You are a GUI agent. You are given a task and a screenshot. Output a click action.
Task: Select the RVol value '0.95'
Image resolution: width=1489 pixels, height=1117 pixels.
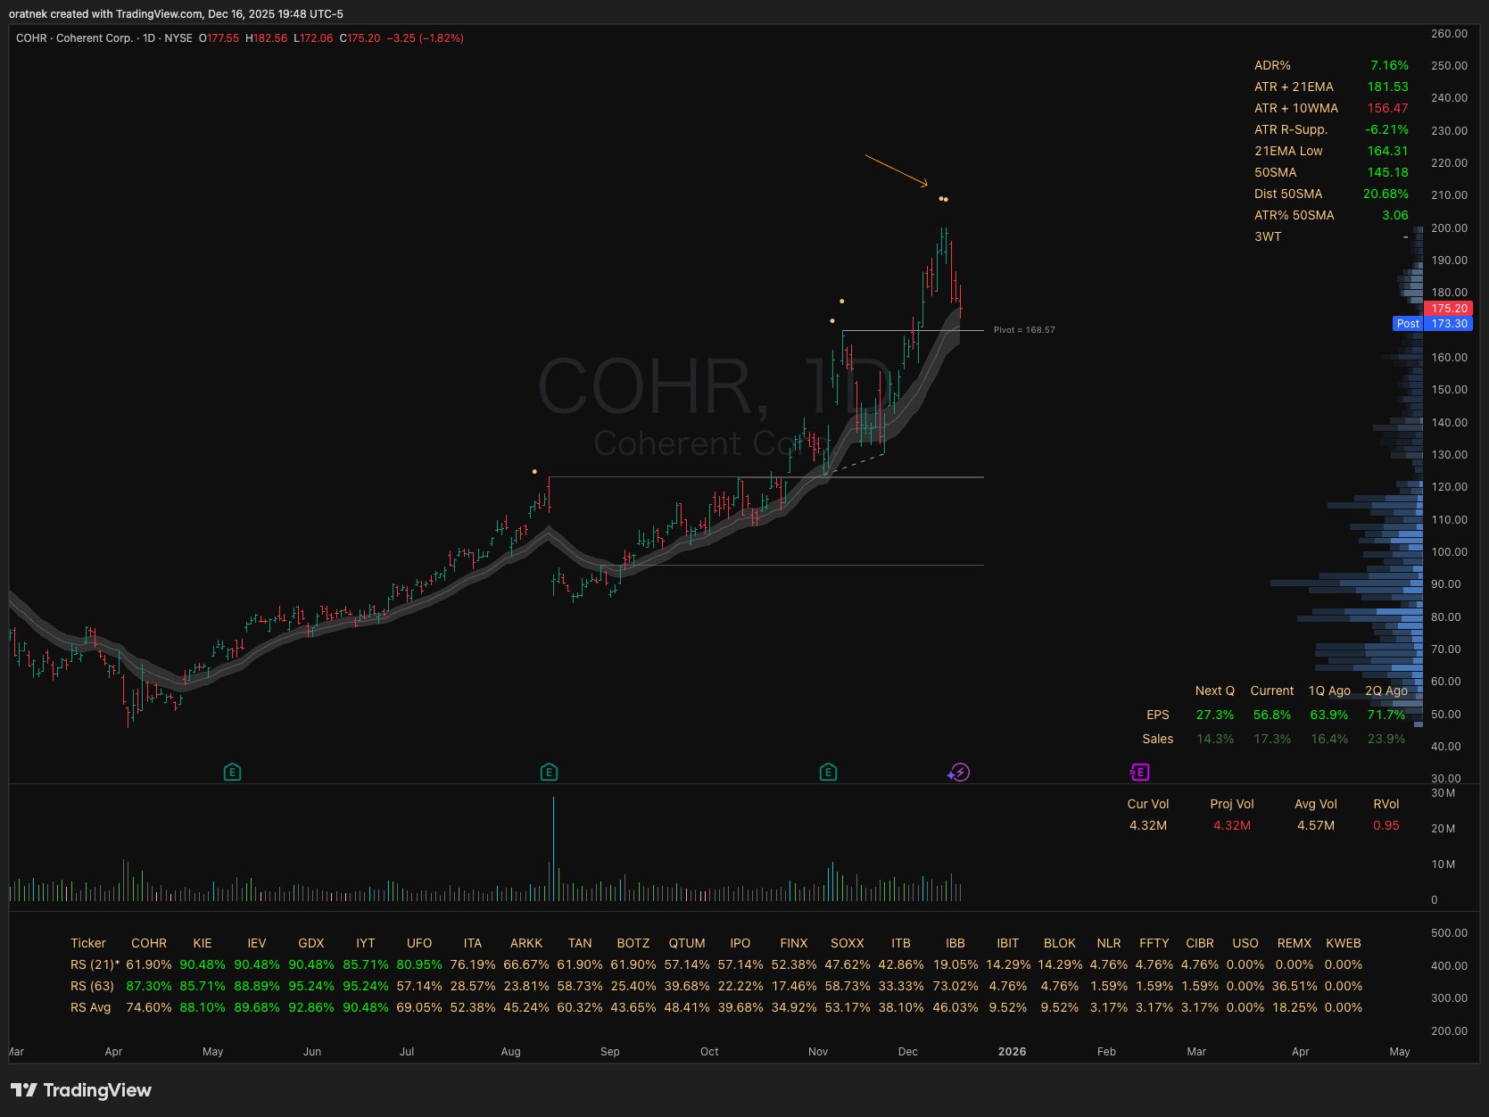click(1386, 825)
